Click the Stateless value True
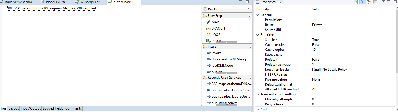This screenshot has width=398, height=112. coord(315,40)
